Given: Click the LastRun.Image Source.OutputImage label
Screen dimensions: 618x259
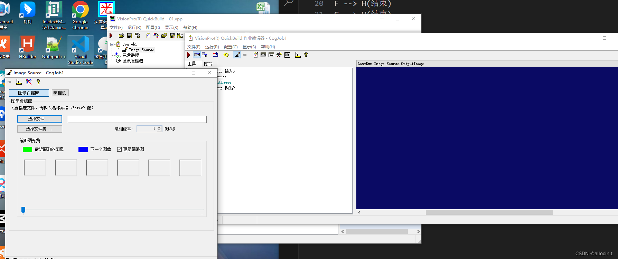Looking at the screenshot, I should [391, 64].
